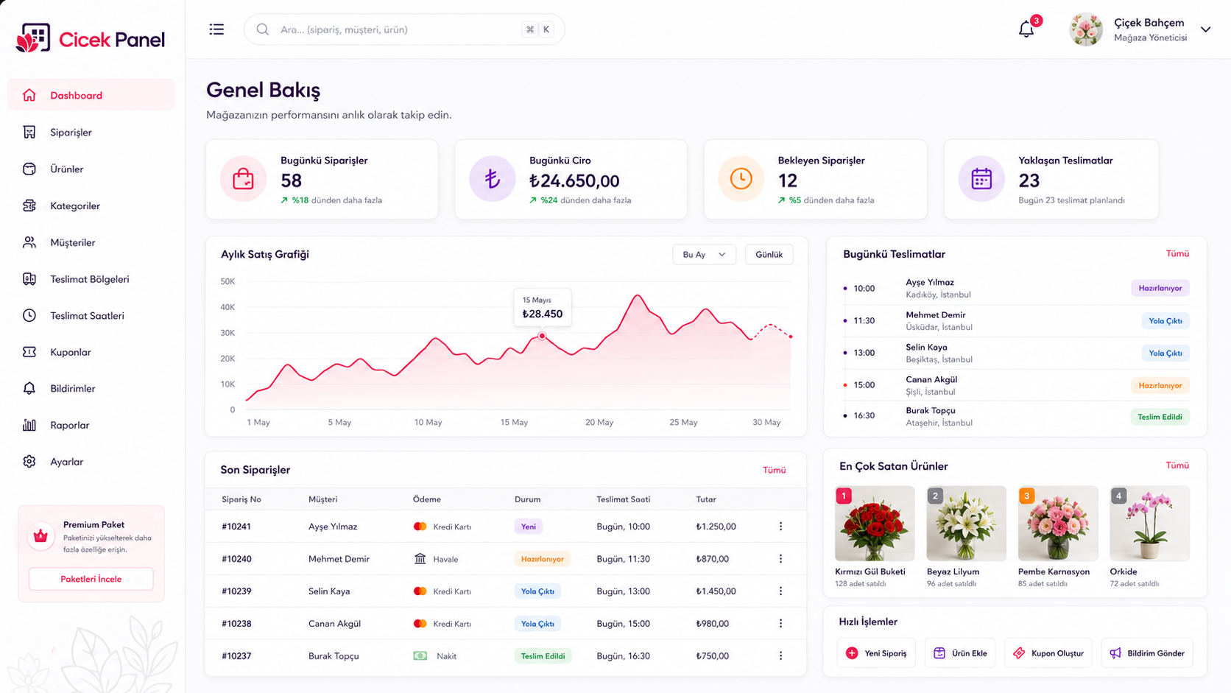The height and width of the screenshot is (693, 1231).
Task: Open the Günlük chart interval selector
Action: 769,255
